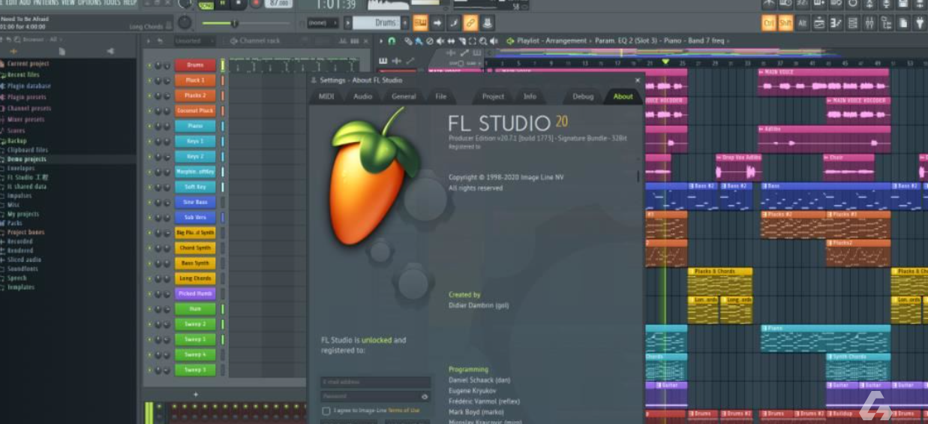Open the Terms of Use link
Screen dimensions: 928x424
[x=404, y=410]
